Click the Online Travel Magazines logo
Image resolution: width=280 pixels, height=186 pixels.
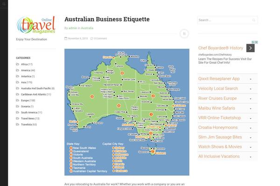click(36, 25)
